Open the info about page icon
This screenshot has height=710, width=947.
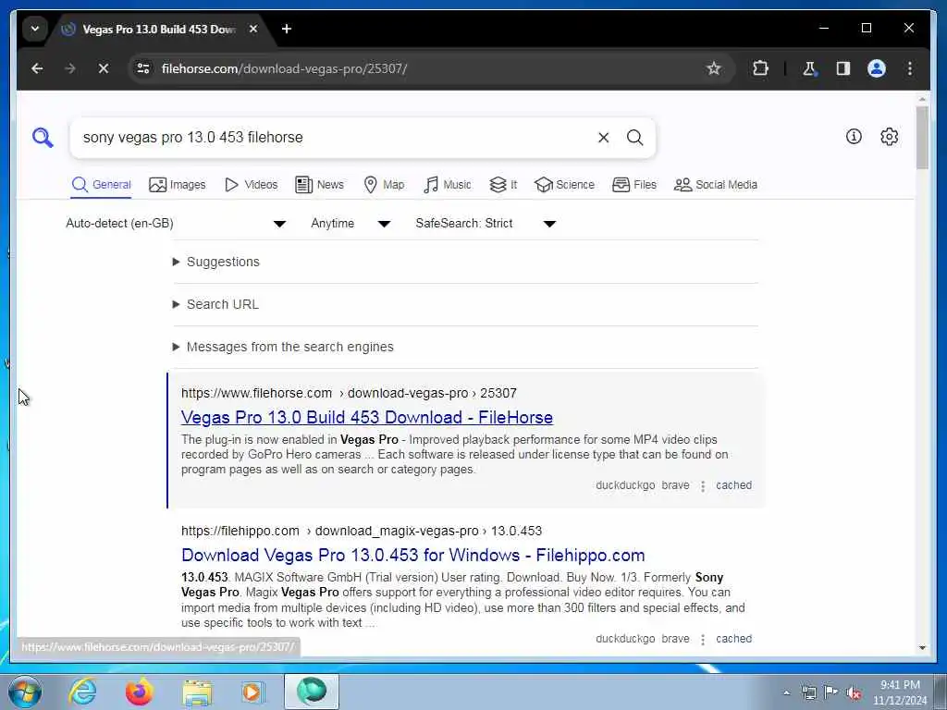point(854,137)
